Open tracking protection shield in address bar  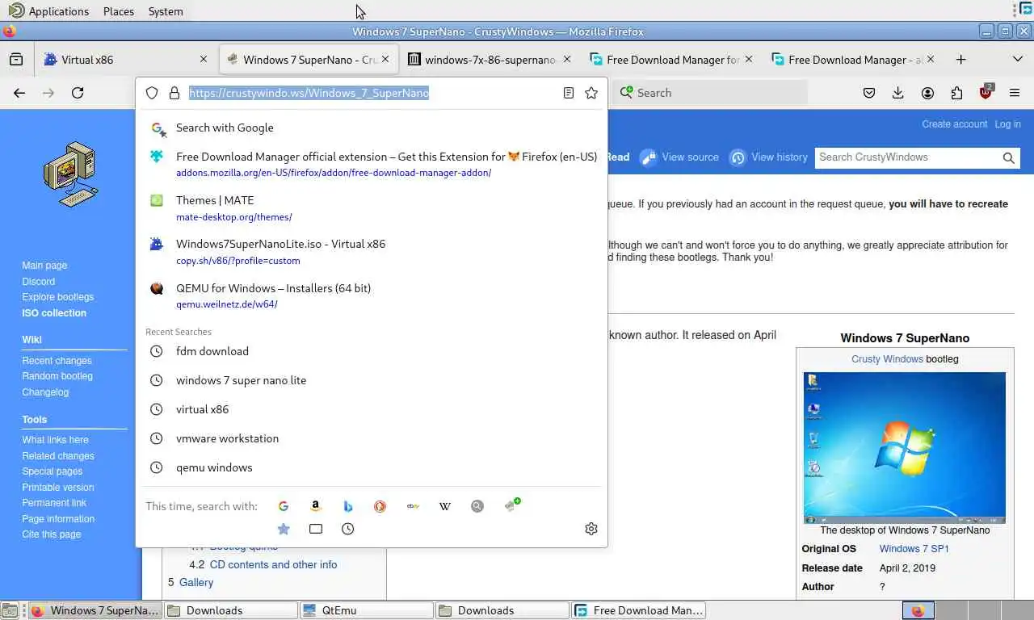(x=152, y=93)
